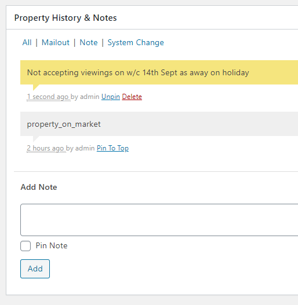Viewport: 298px width, 305px height.
Task: Click the Add button to save note
Action: pos(35,269)
